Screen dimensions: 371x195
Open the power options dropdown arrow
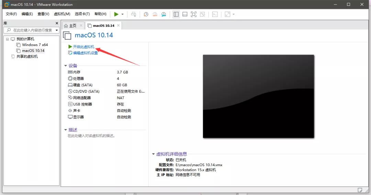123,14
